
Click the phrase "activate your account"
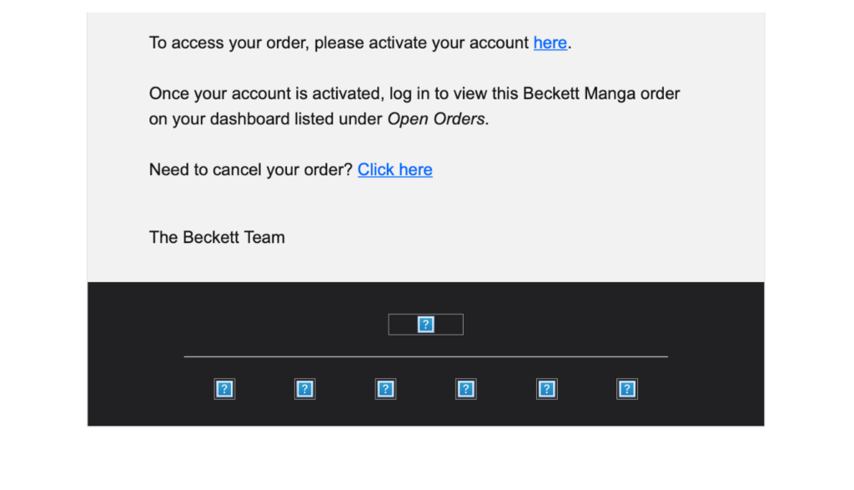pyautogui.click(x=448, y=43)
